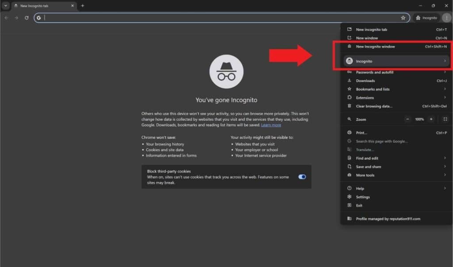Open Downloads from the menu

(396, 81)
